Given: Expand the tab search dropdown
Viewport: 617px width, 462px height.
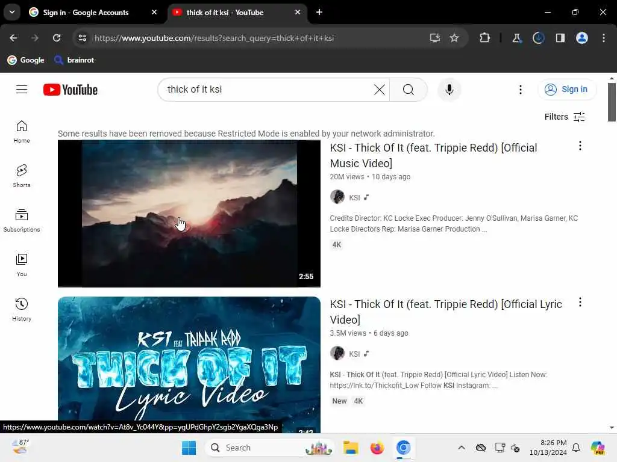Looking at the screenshot, I should (12, 12).
